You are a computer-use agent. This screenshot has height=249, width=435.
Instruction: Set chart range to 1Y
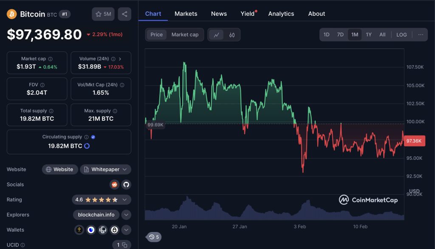[x=369, y=35]
